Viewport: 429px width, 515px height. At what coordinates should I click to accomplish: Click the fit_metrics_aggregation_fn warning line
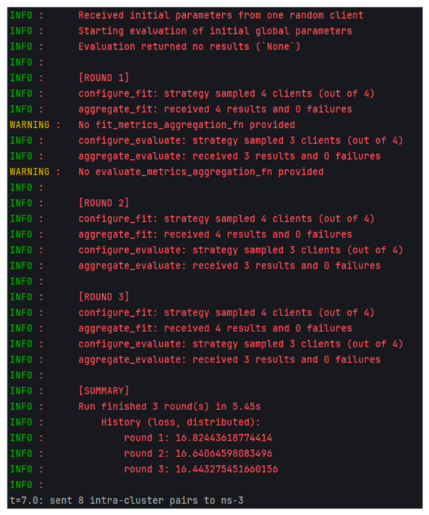[187, 125]
